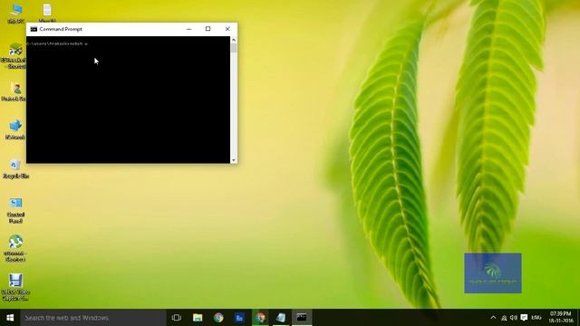The height and width of the screenshot is (326, 580).
Task: Click the Windows Start button
Action: click(x=10, y=318)
